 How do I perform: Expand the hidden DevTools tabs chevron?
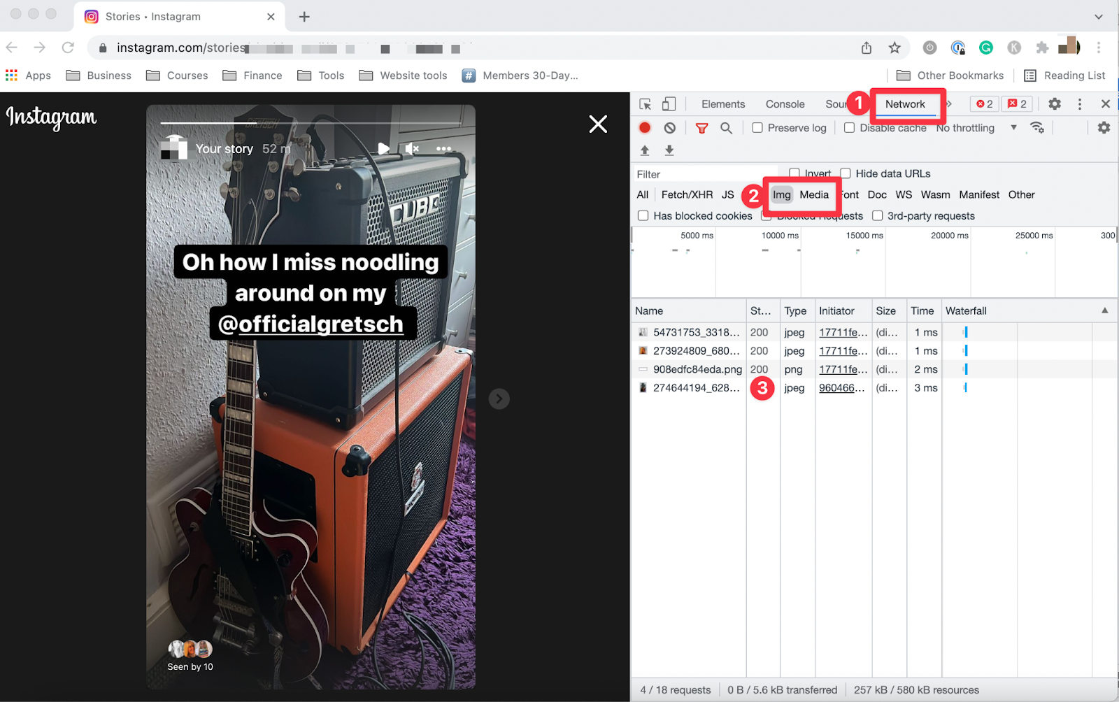coord(950,104)
